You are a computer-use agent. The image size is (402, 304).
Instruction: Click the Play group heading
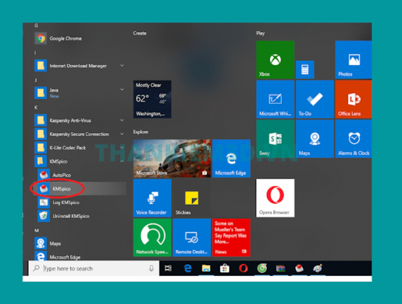point(260,33)
